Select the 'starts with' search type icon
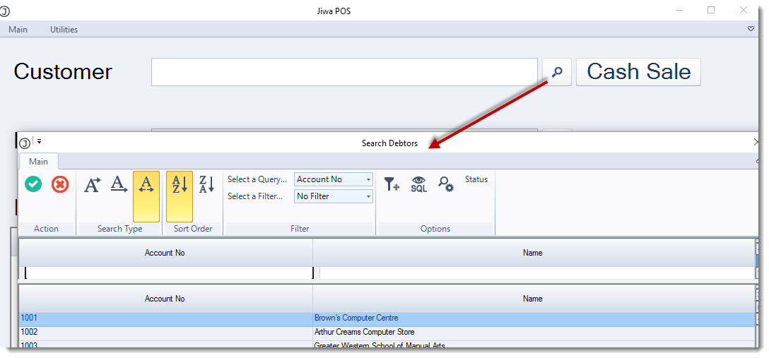Viewport: 769px width, 358px height. click(92, 184)
